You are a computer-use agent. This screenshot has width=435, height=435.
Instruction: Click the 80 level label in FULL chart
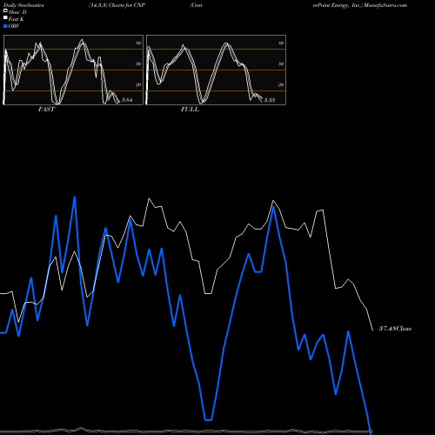pos(281,43)
